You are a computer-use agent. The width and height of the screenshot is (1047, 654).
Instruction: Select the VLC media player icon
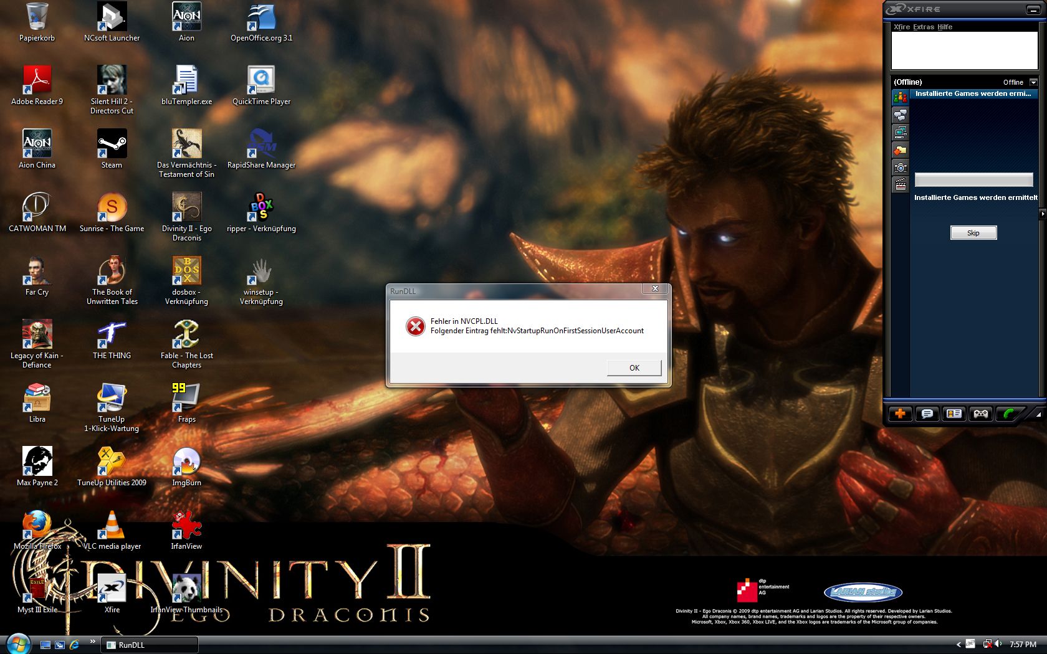(112, 531)
